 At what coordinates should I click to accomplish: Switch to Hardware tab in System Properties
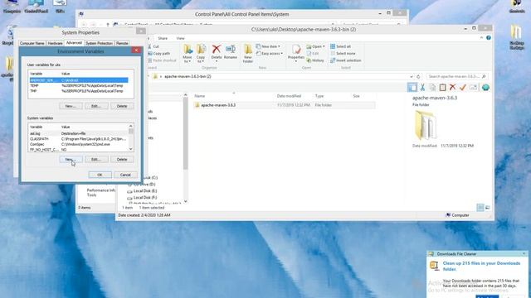click(55, 43)
